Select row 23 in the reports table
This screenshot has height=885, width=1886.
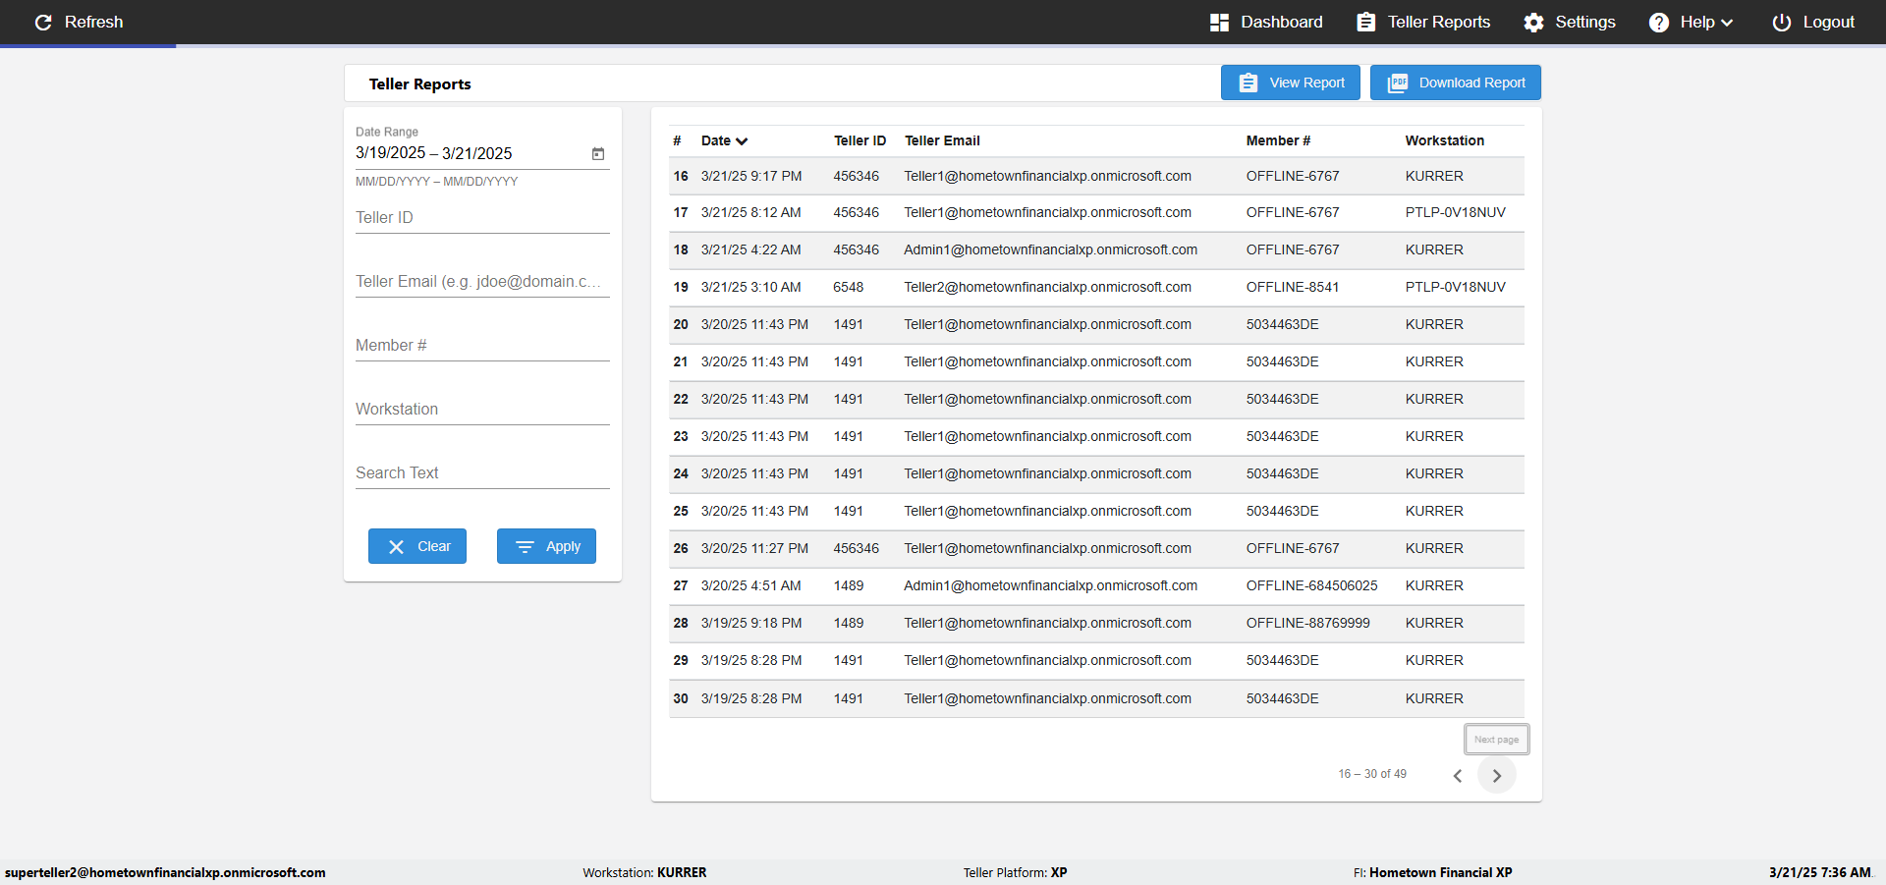point(1096,436)
